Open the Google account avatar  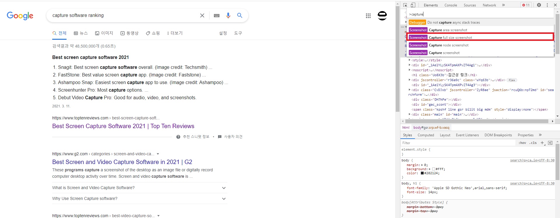(382, 15)
